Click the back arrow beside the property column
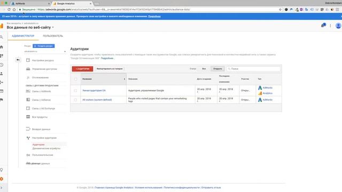The image size is (342, 192). 18,60
